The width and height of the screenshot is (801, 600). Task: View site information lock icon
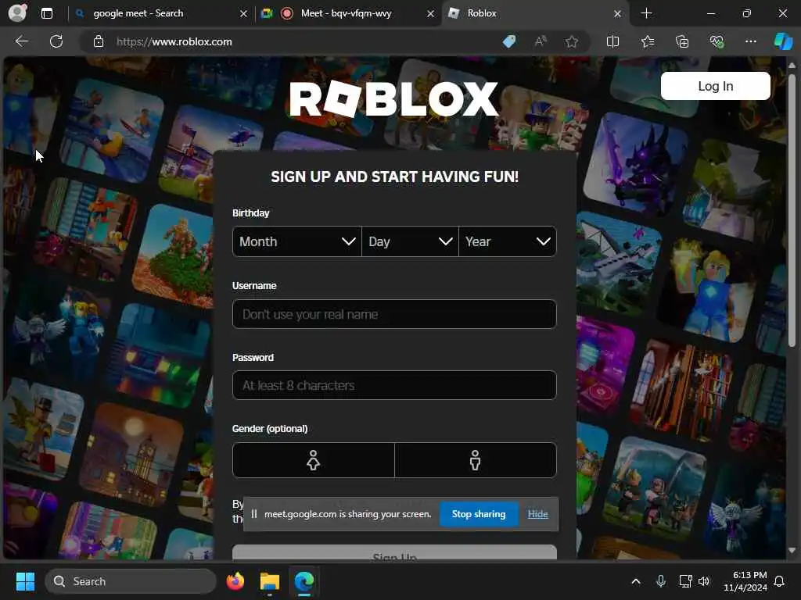point(99,42)
